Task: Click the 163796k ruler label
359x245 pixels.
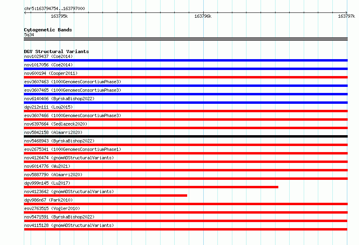Action: [203, 16]
